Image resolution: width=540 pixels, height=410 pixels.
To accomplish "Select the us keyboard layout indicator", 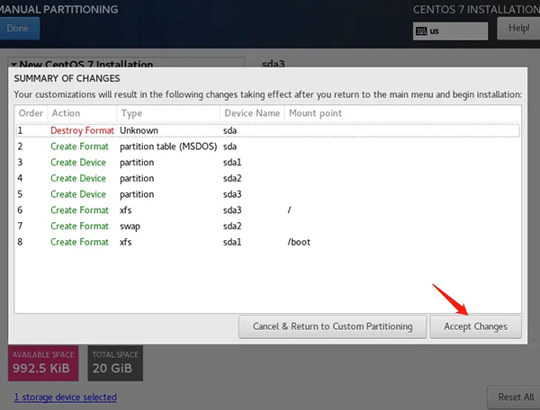I will point(450,31).
